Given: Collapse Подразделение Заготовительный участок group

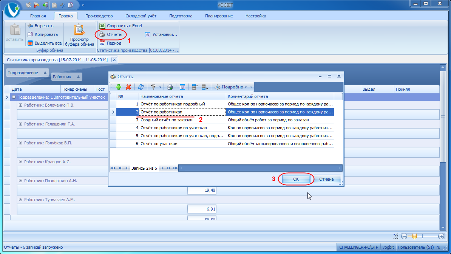Looking at the screenshot, I should [x=14, y=98].
